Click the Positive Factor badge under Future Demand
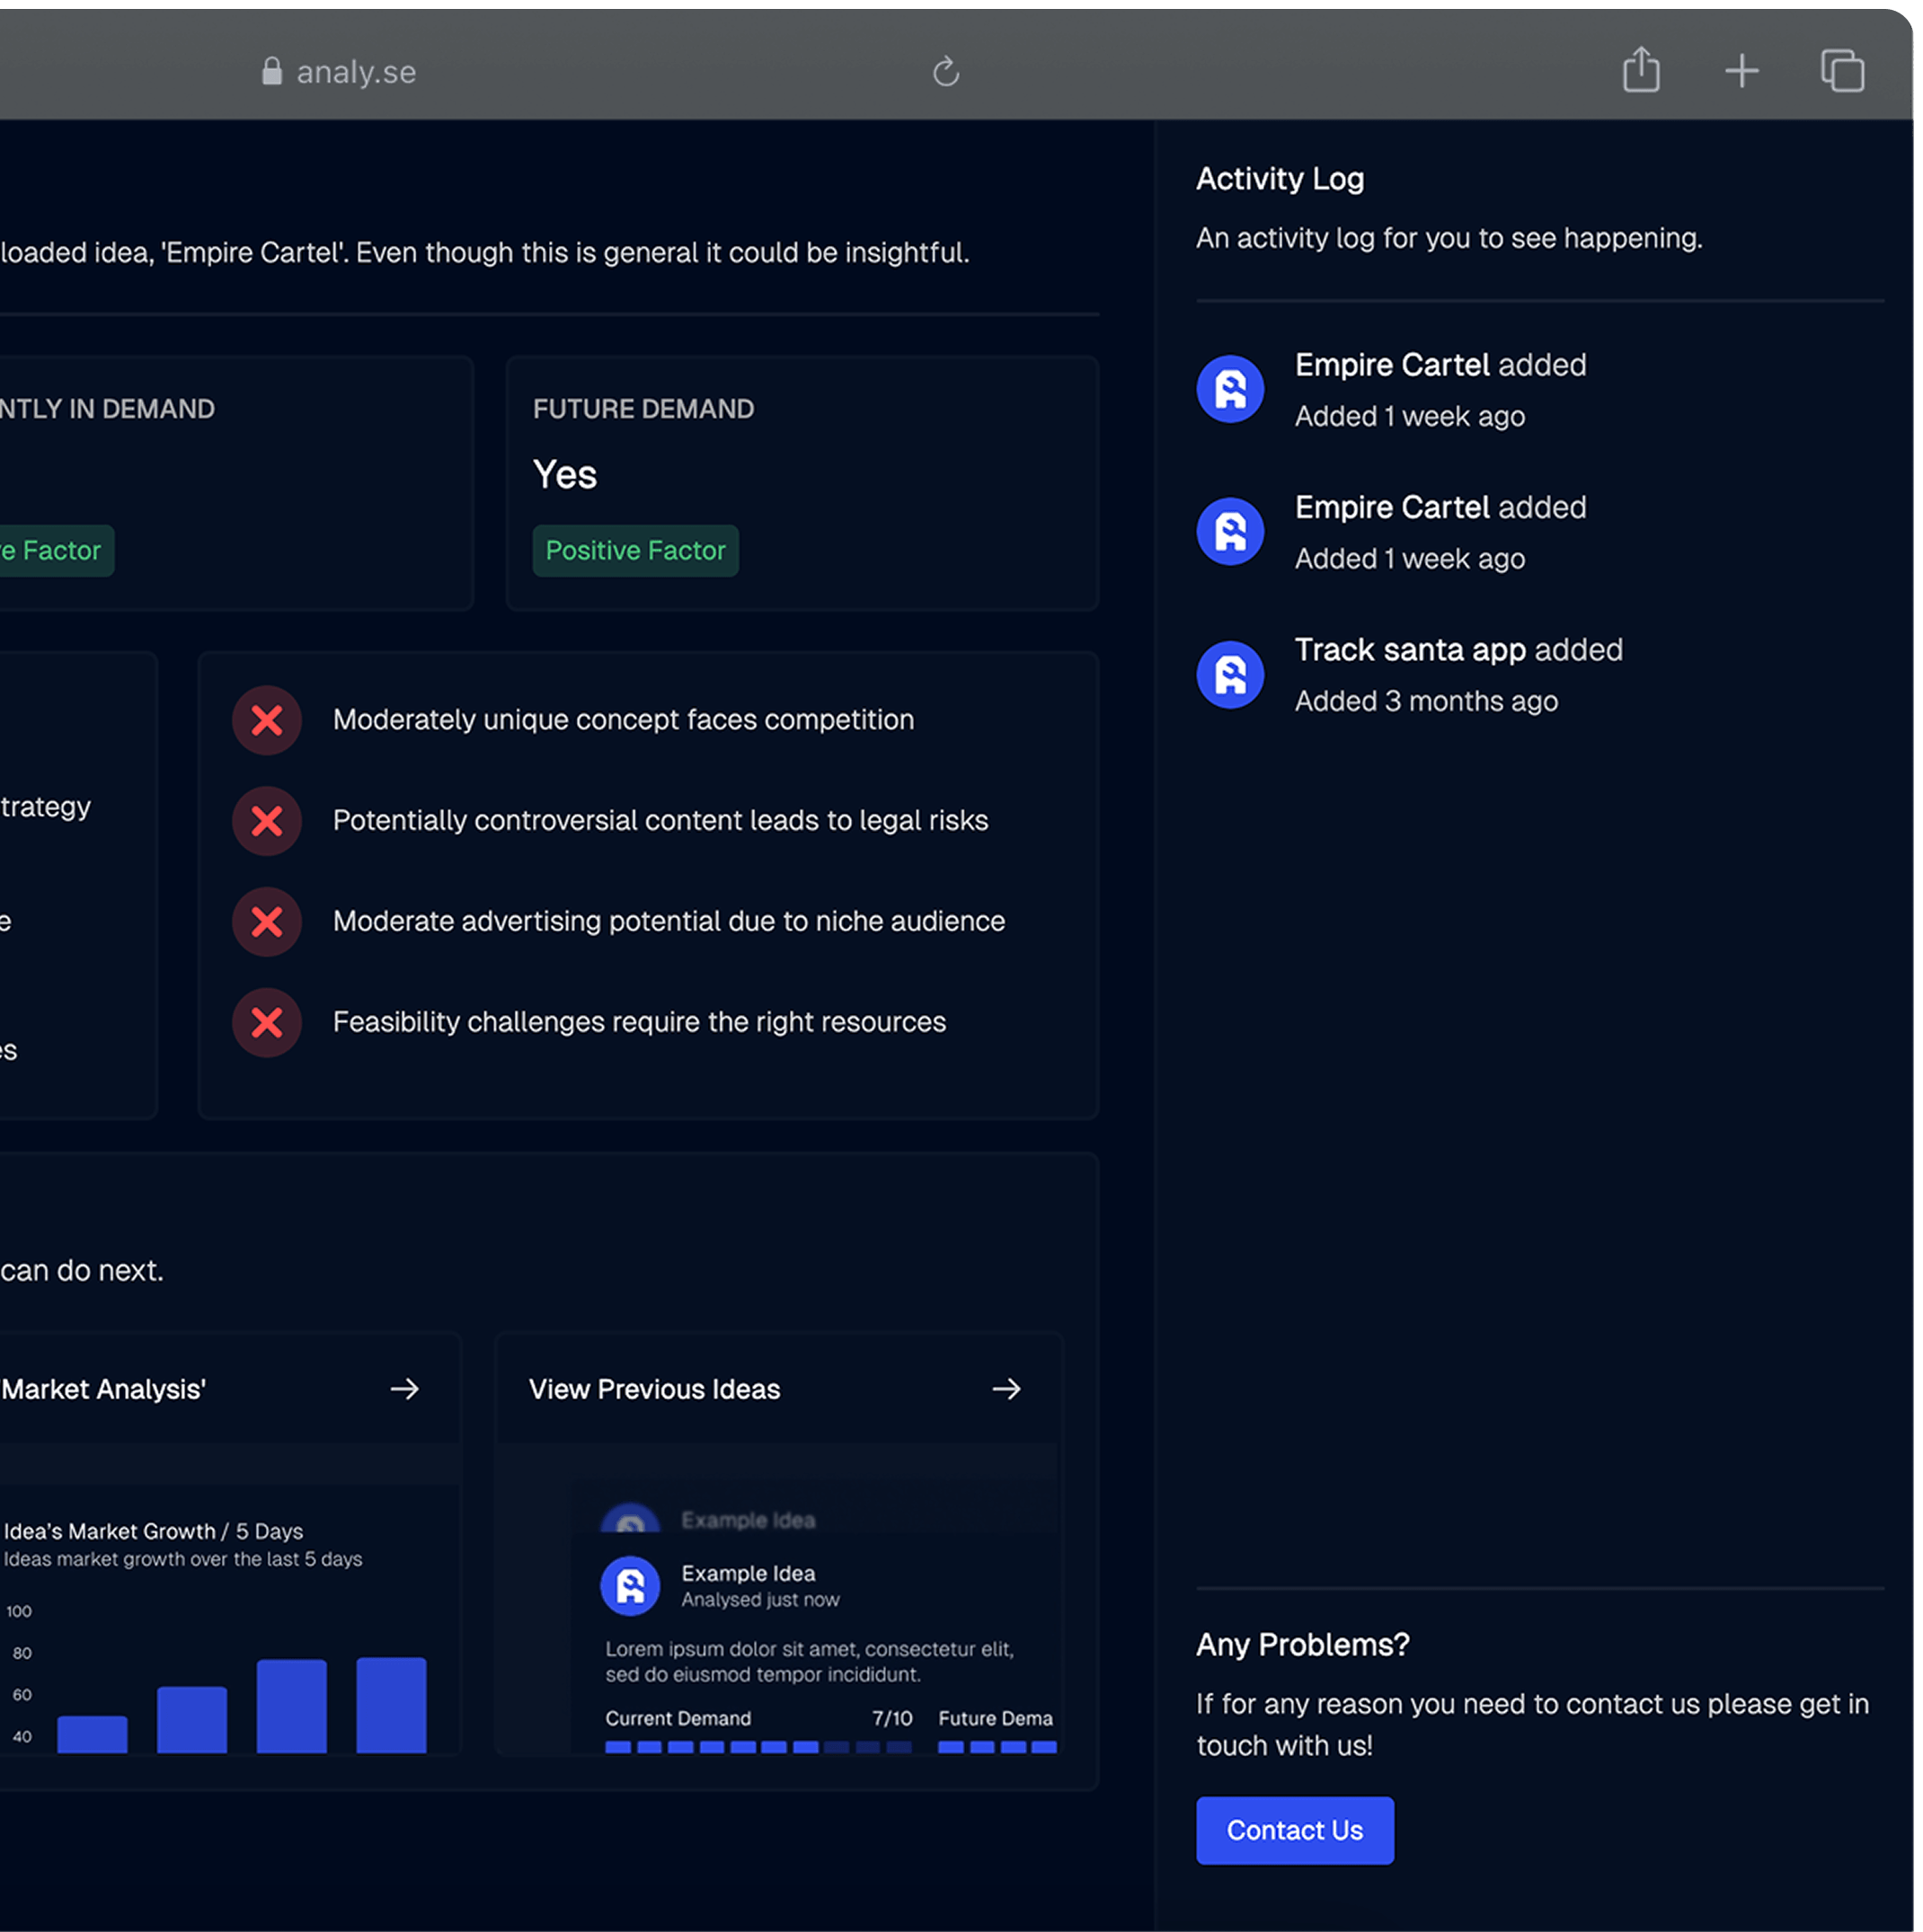 [634, 550]
